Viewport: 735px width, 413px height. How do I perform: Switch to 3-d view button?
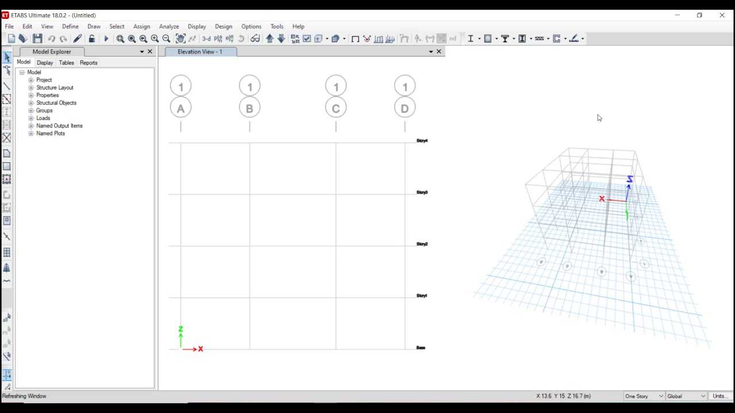(206, 38)
